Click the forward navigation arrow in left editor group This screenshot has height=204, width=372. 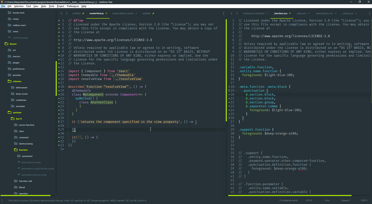(x=67, y=13)
